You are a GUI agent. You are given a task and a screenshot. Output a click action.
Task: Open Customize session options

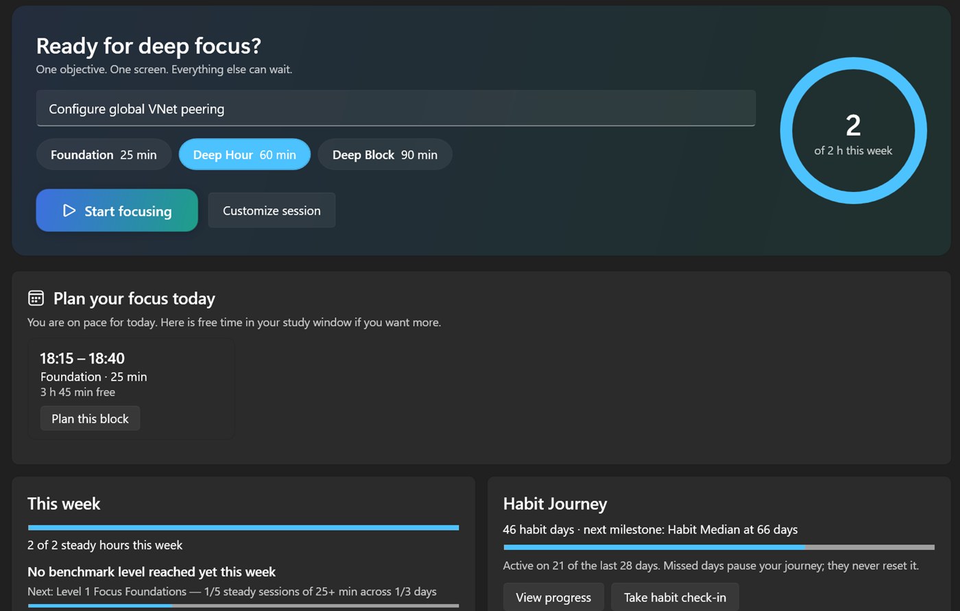272,211
